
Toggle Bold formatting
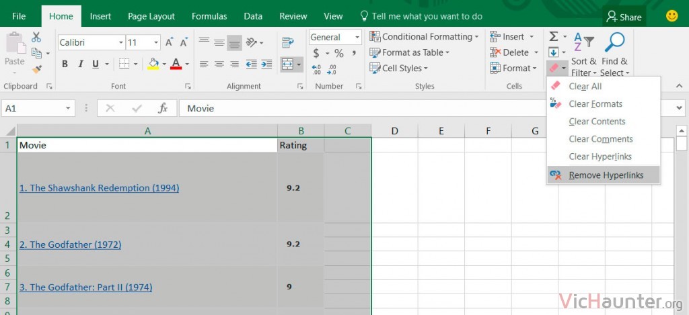coord(65,64)
